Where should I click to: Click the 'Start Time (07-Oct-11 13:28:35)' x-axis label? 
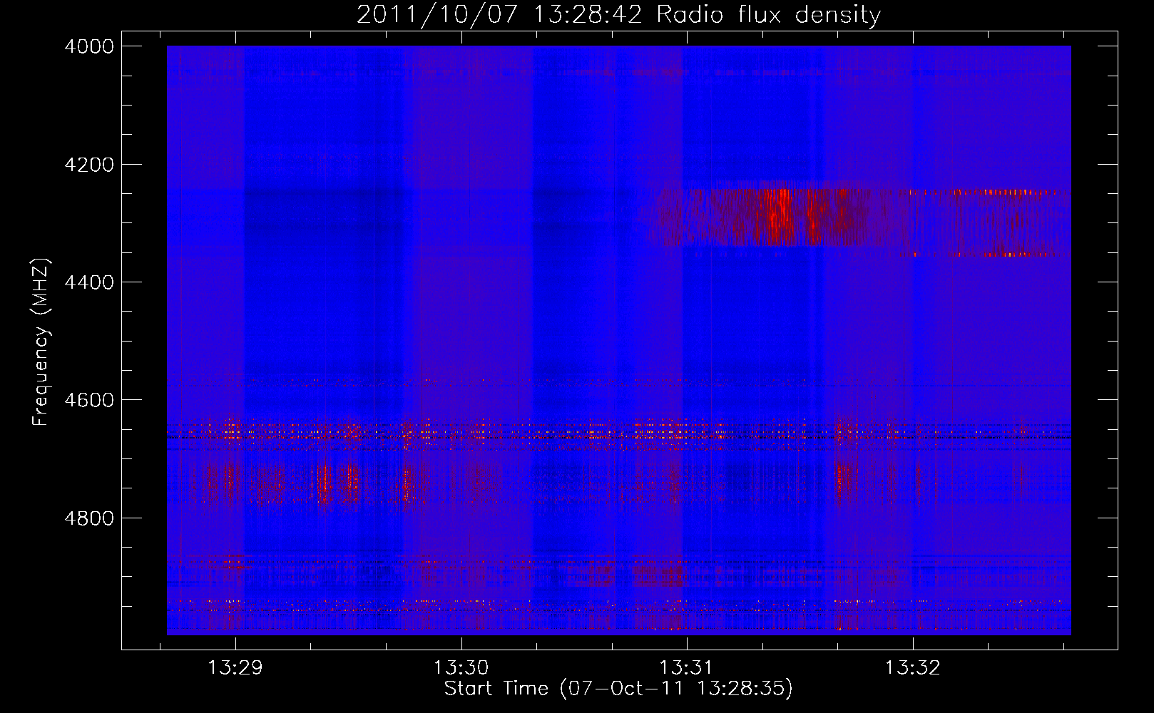618,688
